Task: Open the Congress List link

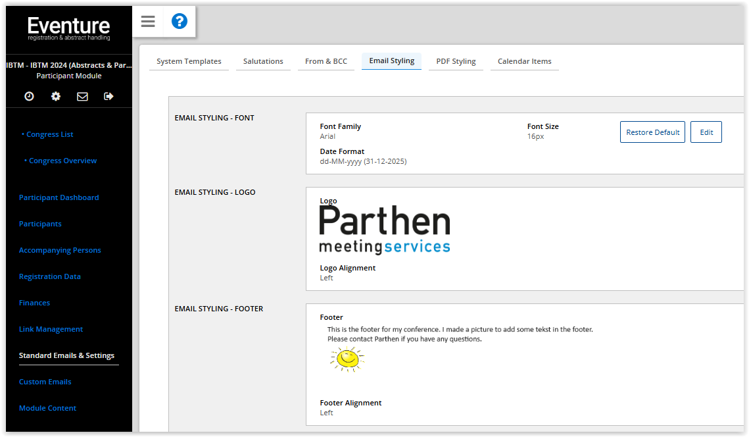Action: pyautogui.click(x=50, y=134)
